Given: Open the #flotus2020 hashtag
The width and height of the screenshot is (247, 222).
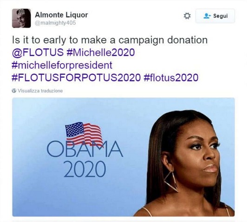Looking at the screenshot, I should coord(171,78).
